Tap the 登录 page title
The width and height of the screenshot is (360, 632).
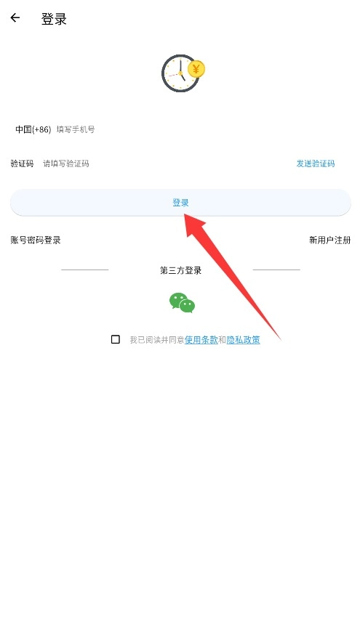[54, 19]
